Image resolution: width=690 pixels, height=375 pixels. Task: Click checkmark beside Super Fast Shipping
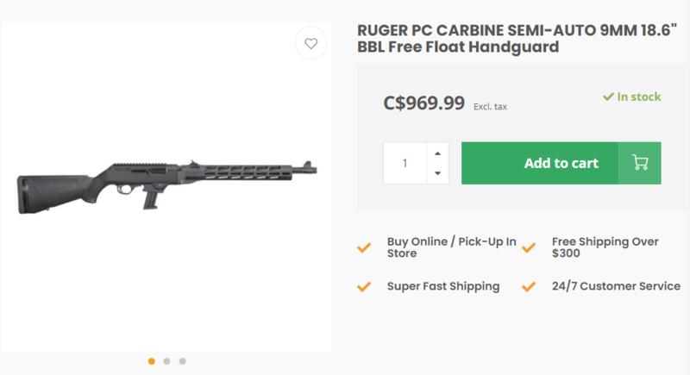(364, 287)
